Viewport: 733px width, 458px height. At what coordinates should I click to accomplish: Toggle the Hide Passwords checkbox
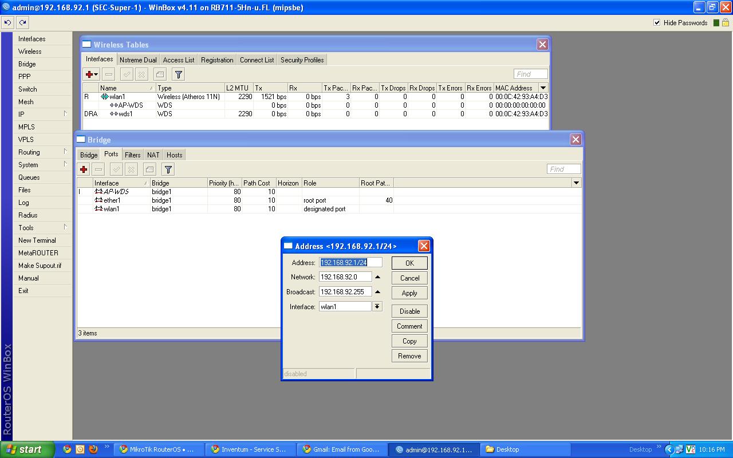(657, 23)
